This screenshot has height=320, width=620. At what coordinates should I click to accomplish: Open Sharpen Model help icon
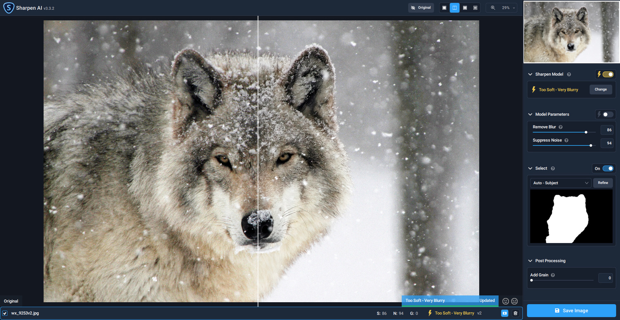(569, 75)
